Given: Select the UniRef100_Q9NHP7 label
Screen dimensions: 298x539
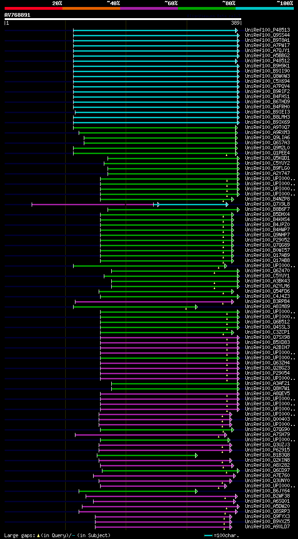Looking at the screenshot, I should (267, 235).
